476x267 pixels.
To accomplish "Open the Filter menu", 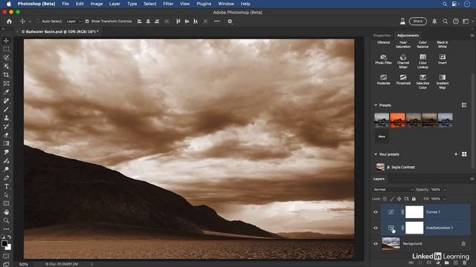I will [168, 4].
